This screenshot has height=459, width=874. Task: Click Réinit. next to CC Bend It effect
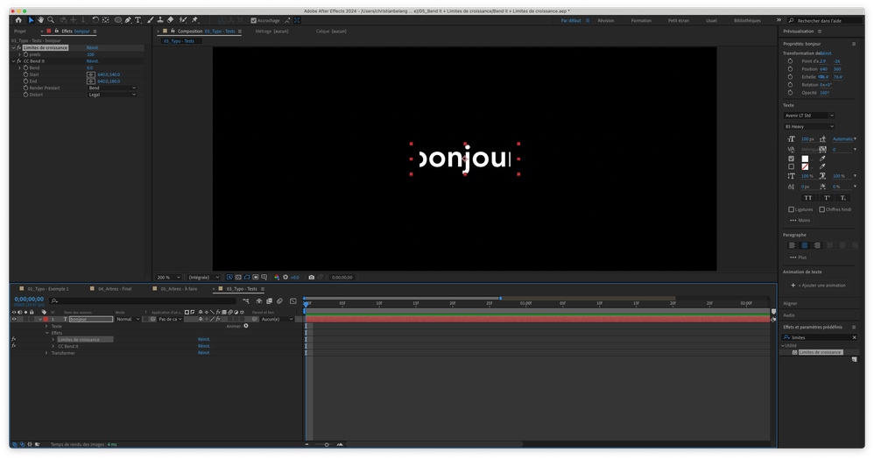(x=93, y=61)
